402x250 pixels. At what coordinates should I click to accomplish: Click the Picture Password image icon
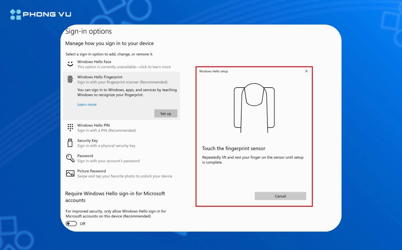70,174
